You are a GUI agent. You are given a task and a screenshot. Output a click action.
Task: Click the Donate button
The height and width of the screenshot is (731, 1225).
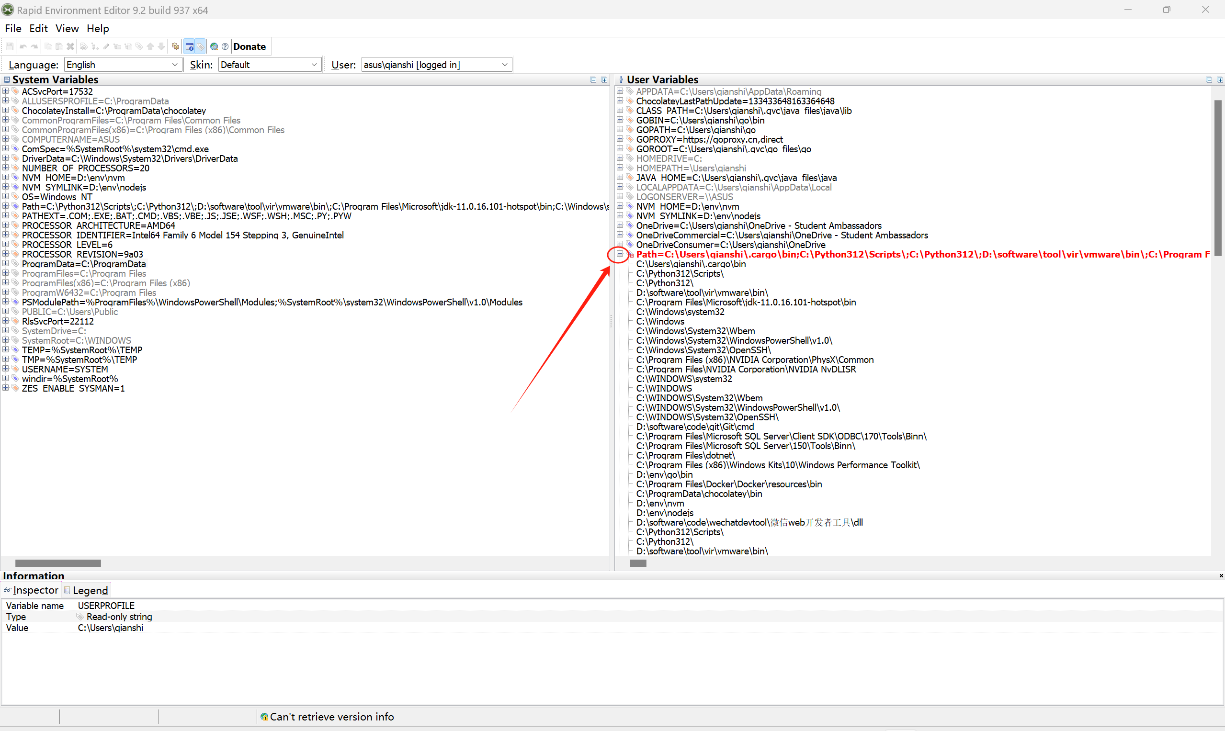(x=250, y=46)
